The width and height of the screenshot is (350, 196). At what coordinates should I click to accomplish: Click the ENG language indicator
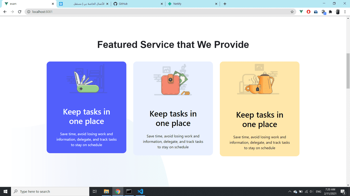pyautogui.click(x=319, y=192)
